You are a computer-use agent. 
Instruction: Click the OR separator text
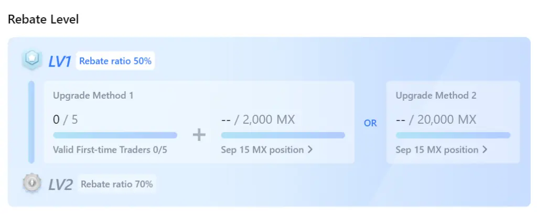[370, 123]
